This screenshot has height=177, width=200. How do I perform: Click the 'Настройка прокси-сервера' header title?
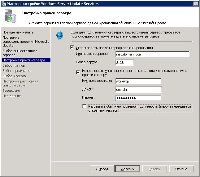point(47,13)
